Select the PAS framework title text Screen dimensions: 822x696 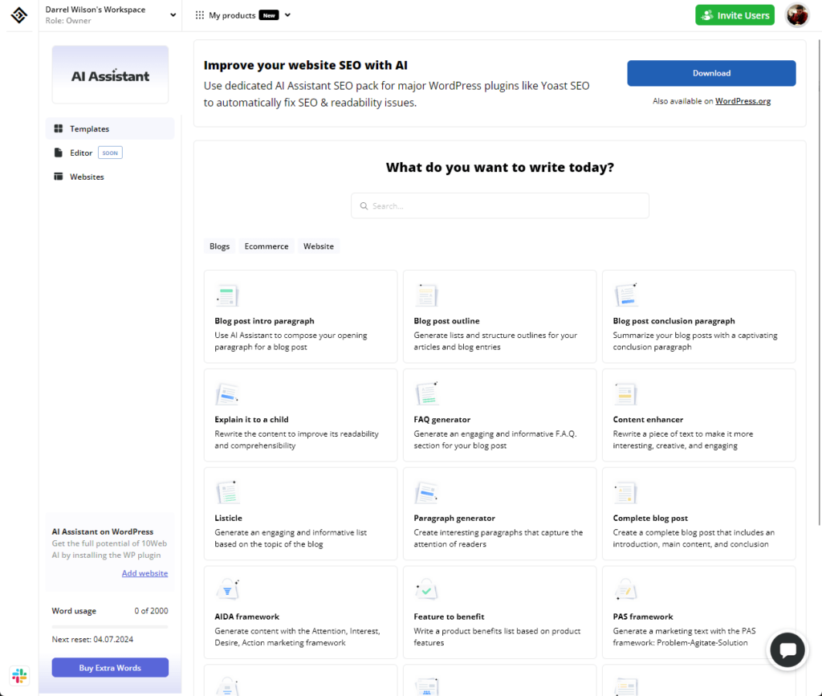[643, 617]
